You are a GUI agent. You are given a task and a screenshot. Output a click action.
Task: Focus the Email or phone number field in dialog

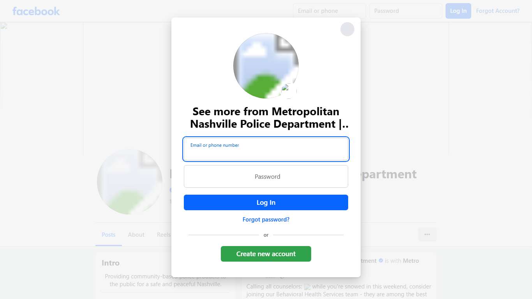point(266,149)
